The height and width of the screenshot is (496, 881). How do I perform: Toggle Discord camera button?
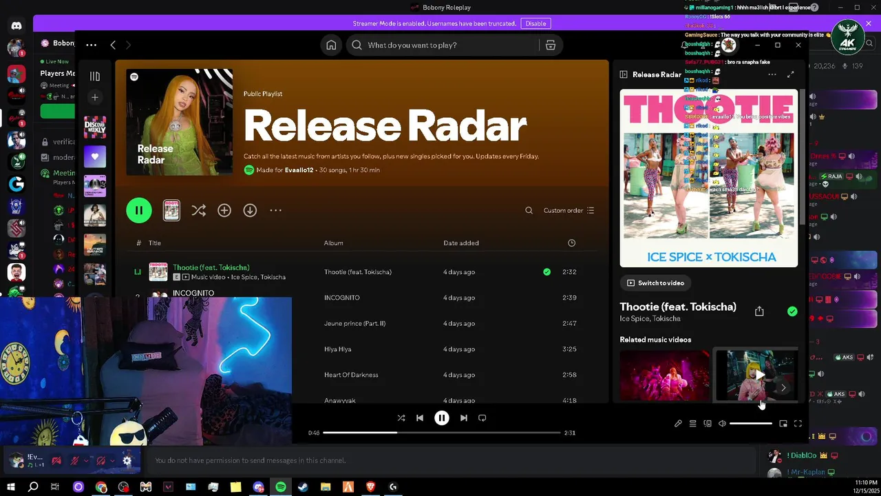(x=56, y=460)
